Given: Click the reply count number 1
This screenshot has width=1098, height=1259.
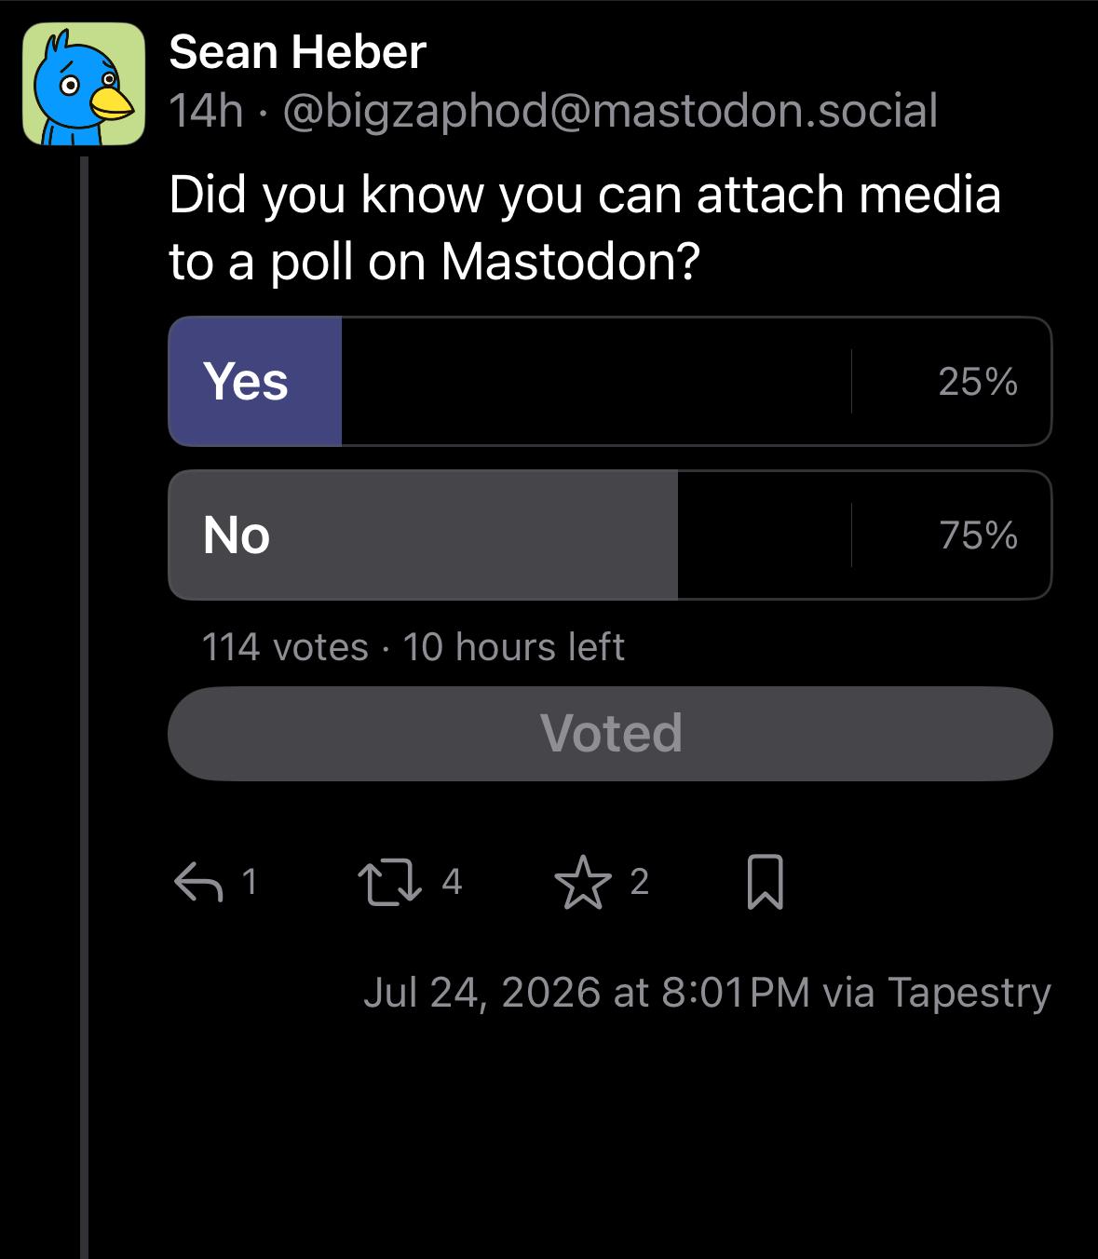Looking at the screenshot, I should click(249, 881).
